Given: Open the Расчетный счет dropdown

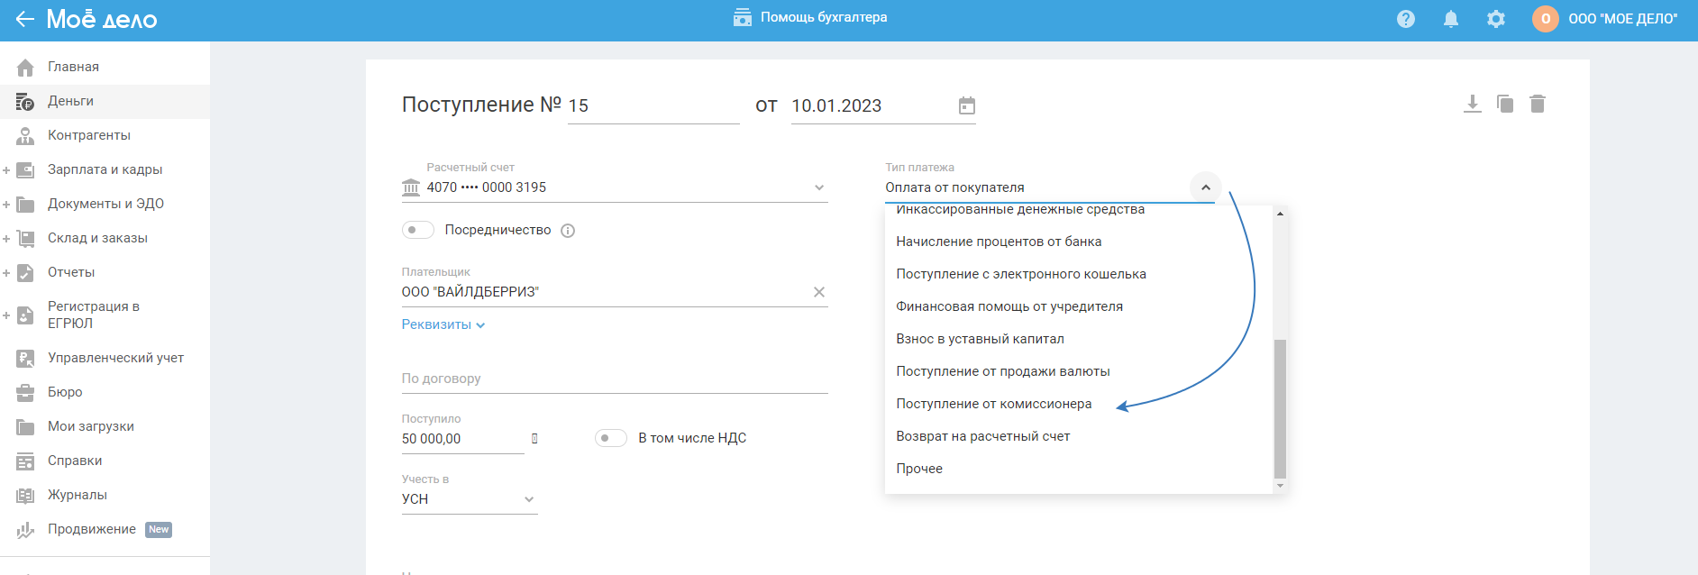Looking at the screenshot, I should pyautogui.click(x=819, y=187).
